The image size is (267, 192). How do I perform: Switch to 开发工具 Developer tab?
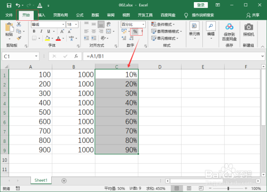[x=145, y=15]
